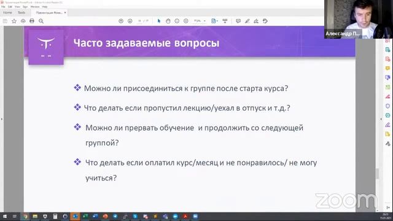Click the read mode display icon

pos(225,21)
